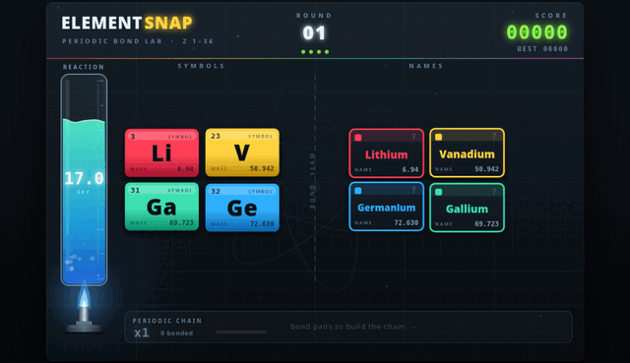Screen dimensions: 630x363
Task: Click the 50.942 value on Vanadium card
Action: click(486, 169)
